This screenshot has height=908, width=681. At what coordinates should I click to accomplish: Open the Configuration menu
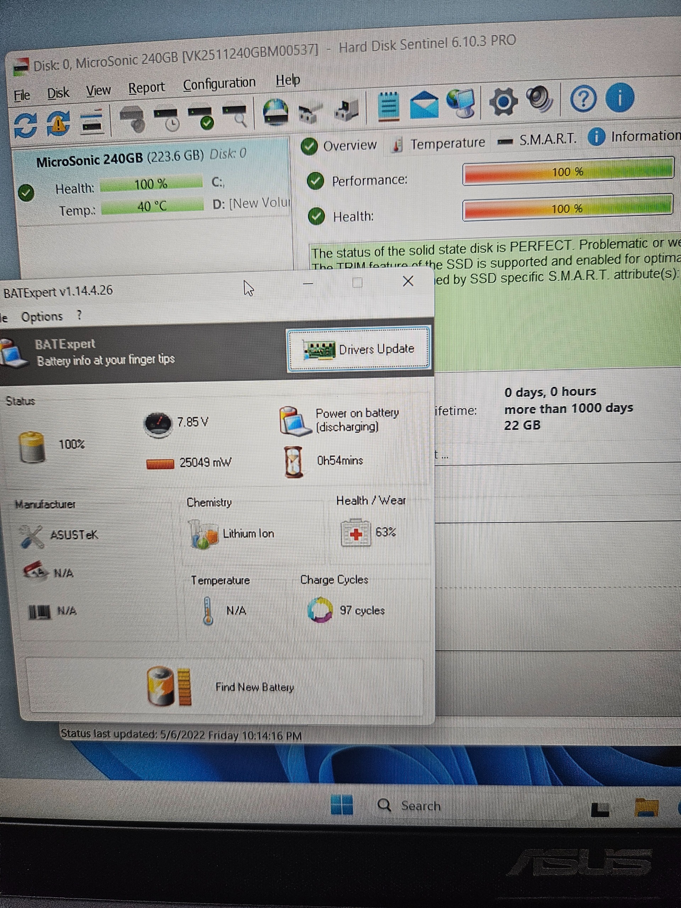pos(219,84)
